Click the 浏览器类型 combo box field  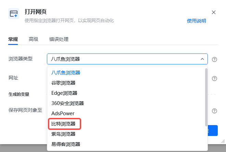pyautogui.click(x=127, y=59)
